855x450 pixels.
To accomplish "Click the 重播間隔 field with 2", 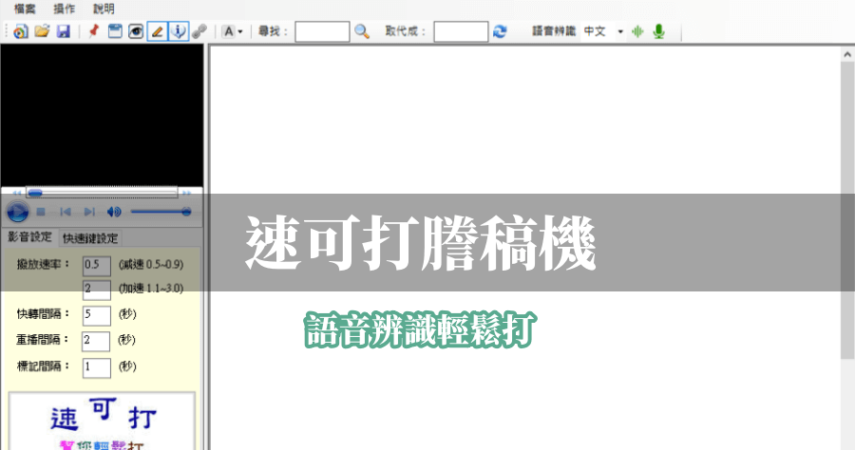I will [96, 341].
